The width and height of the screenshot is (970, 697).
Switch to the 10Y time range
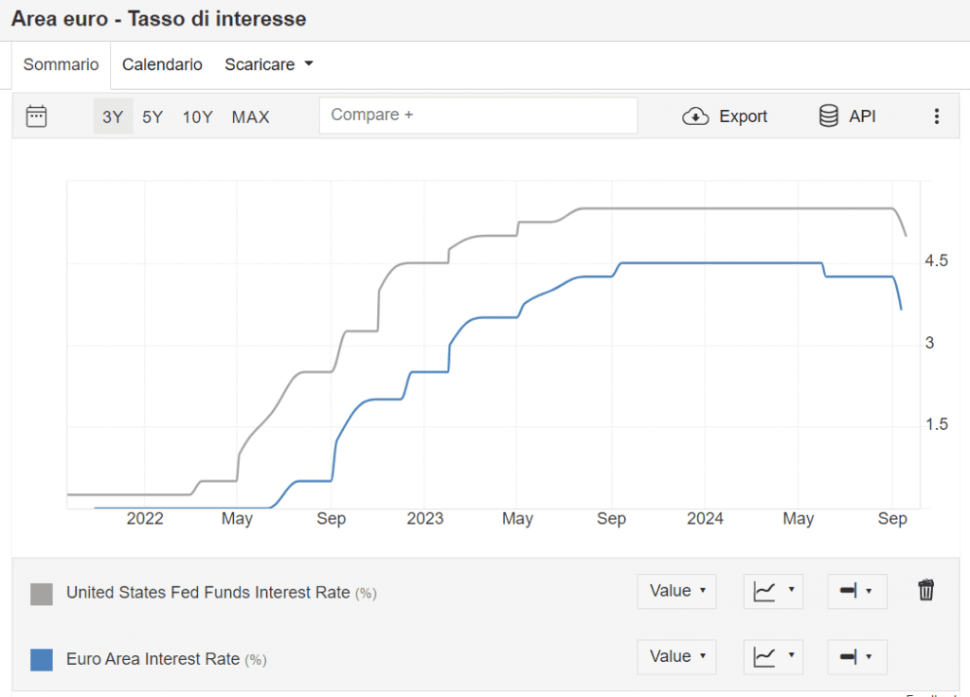tap(197, 117)
